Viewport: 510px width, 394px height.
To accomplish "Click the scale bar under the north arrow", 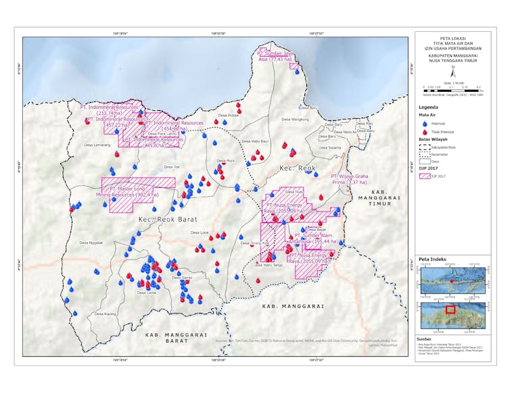I will pos(452,88).
